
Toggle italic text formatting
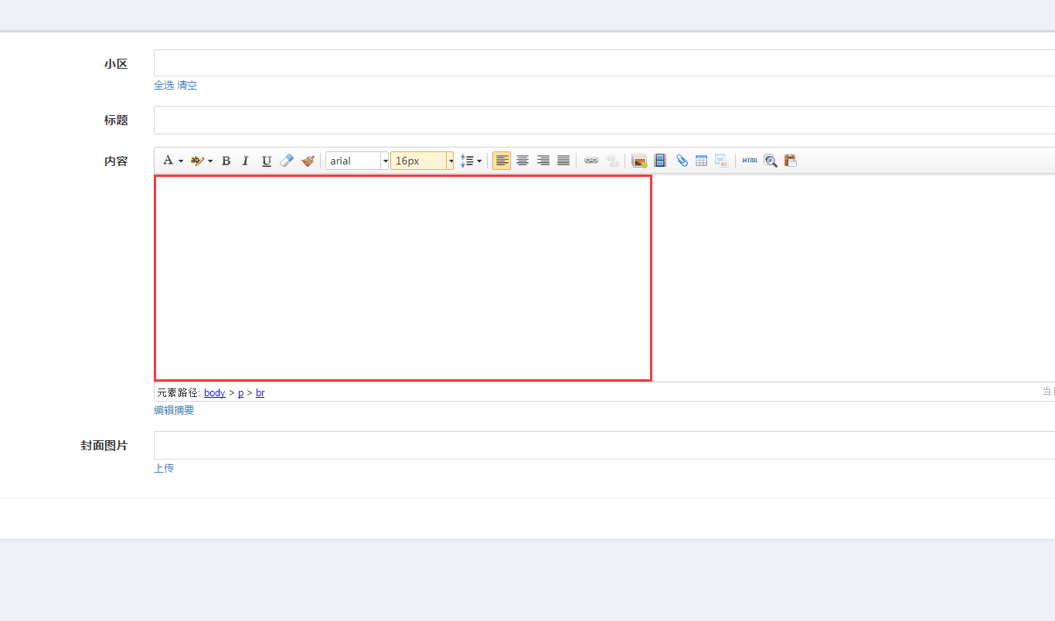coord(246,161)
